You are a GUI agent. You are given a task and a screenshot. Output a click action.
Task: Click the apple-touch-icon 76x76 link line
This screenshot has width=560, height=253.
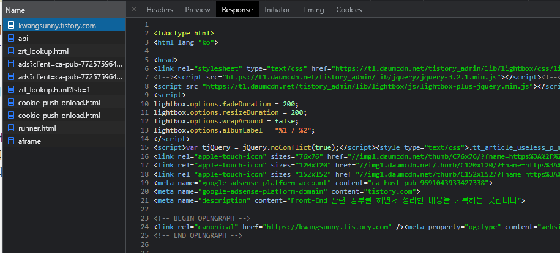coord(357,156)
